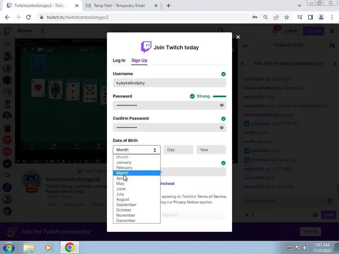Launch Windows Media Player from taskbar

pyautogui.click(x=49, y=247)
